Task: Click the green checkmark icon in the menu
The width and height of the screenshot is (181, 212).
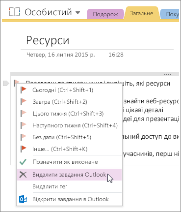Action: [23, 162]
